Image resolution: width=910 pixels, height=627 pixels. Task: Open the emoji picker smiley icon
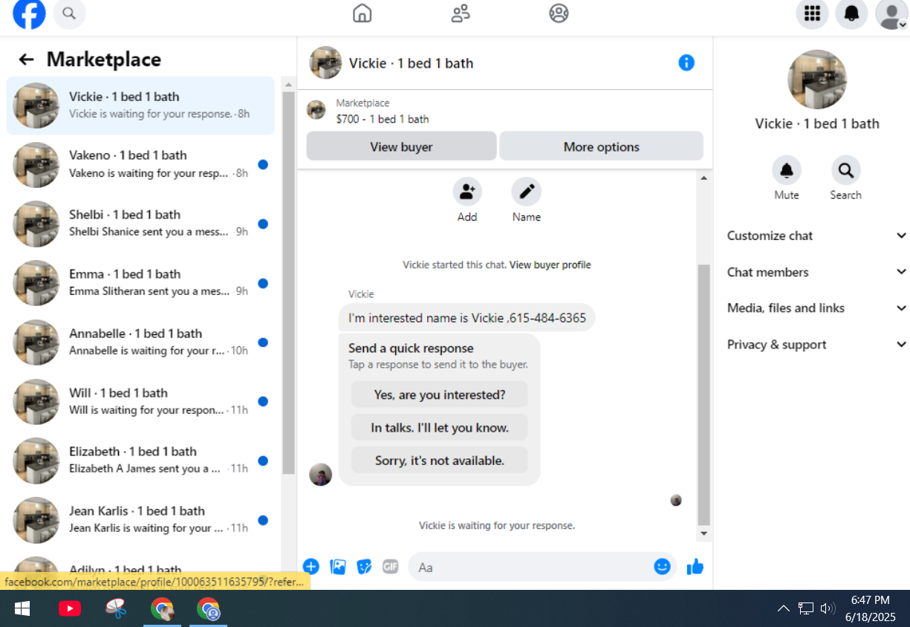click(x=662, y=567)
